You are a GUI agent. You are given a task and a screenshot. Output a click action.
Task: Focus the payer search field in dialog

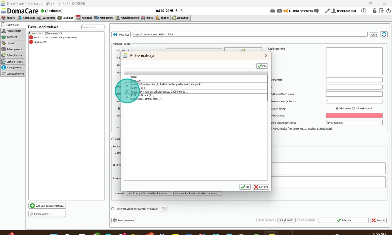tap(189, 66)
